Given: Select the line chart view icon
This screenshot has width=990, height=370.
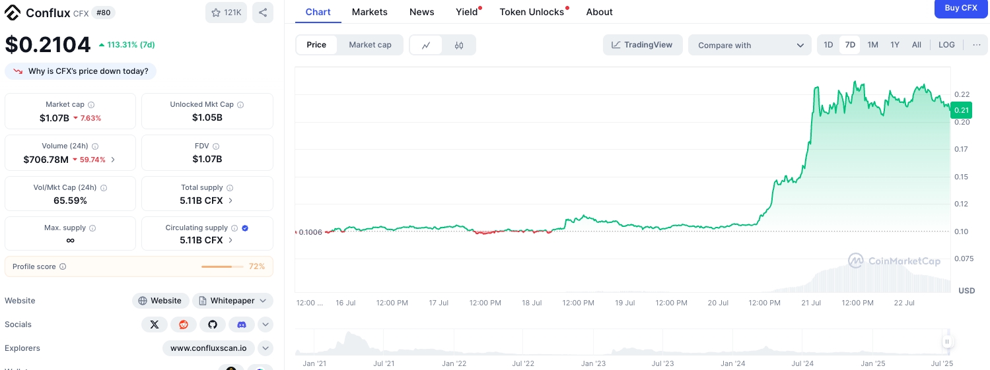Looking at the screenshot, I should pyautogui.click(x=427, y=45).
